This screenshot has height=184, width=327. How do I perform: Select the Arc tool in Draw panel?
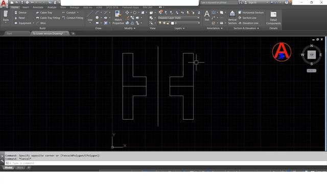point(97,13)
